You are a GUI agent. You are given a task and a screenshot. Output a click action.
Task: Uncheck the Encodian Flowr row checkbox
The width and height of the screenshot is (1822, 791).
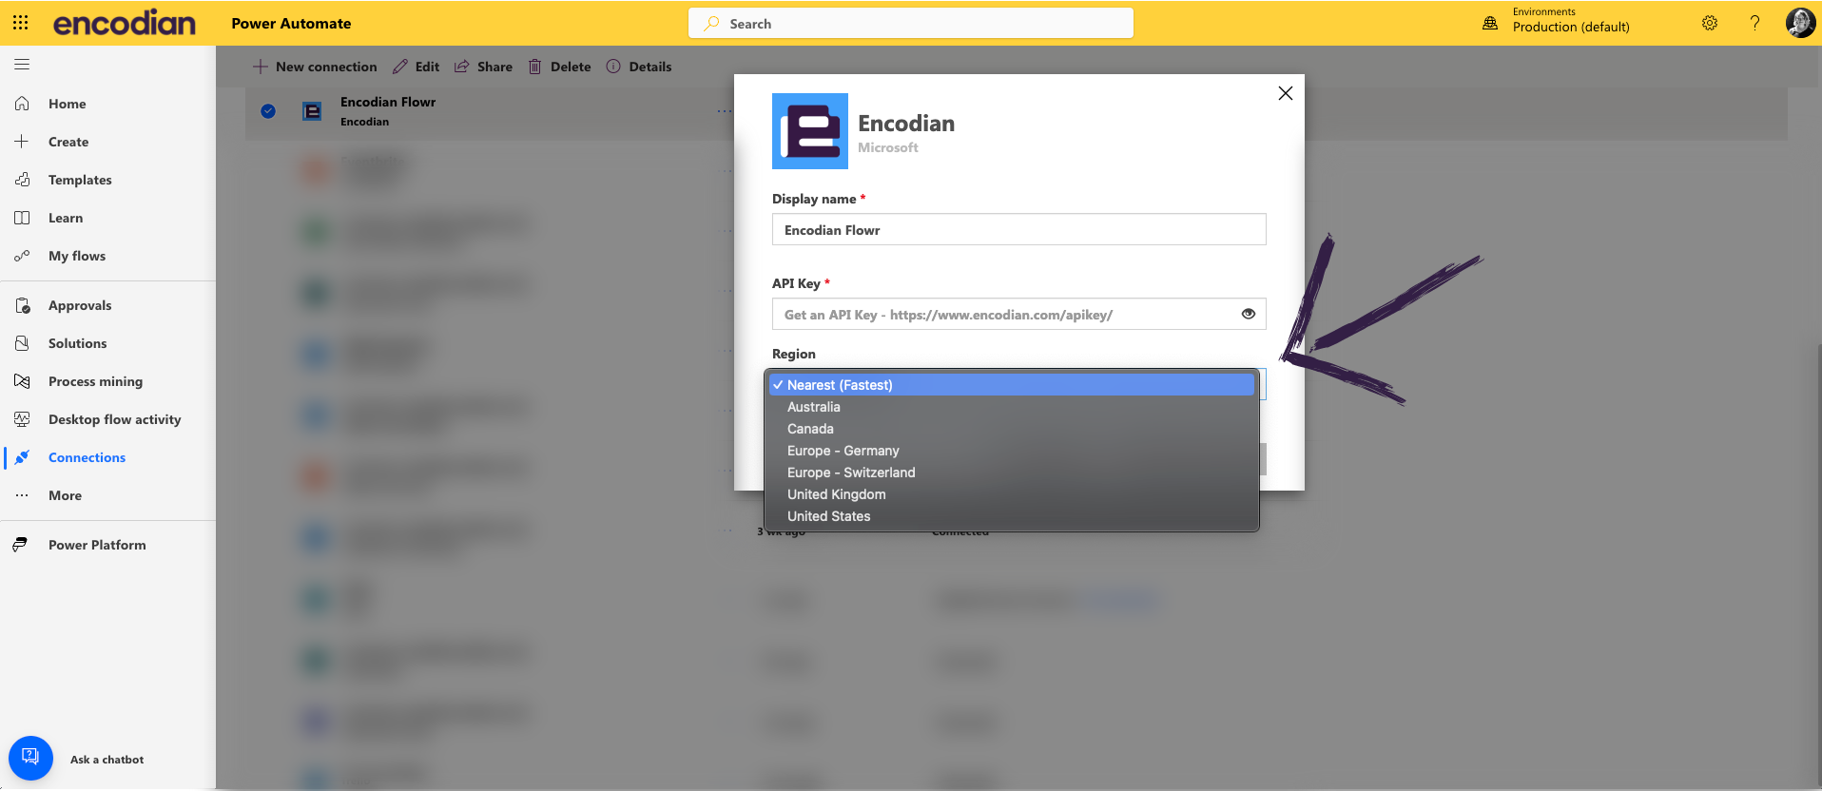coord(268,111)
